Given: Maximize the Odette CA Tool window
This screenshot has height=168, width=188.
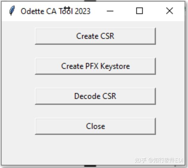Looking at the screenshot, I should point(140,11).
